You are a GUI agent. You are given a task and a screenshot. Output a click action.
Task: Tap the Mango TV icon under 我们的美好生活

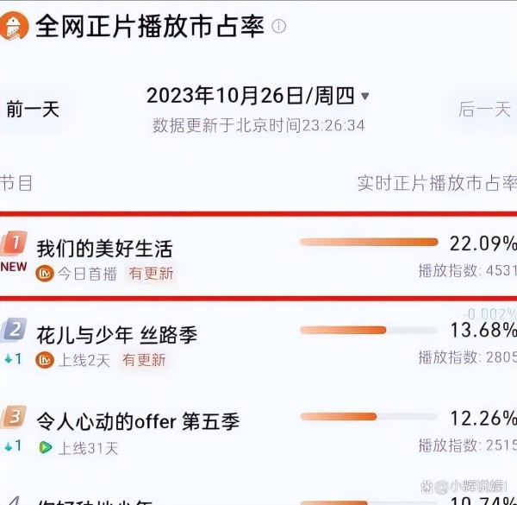45,274
